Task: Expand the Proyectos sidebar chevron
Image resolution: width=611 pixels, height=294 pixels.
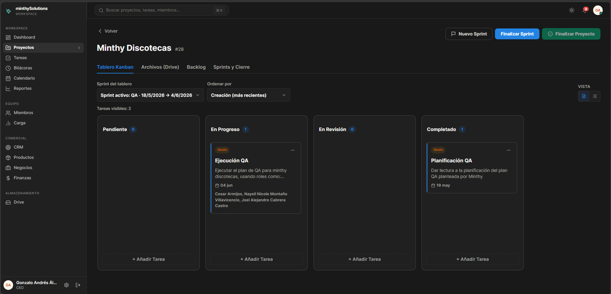Action: tap(79, 48)
